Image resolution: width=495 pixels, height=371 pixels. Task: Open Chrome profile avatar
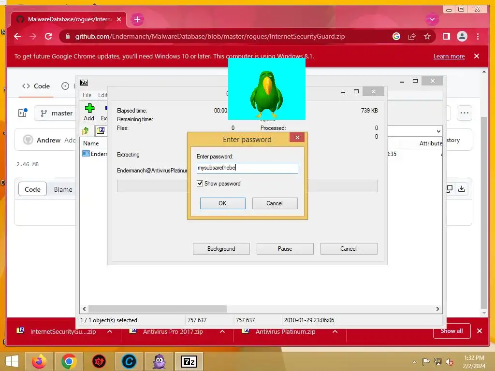point(462,36)
